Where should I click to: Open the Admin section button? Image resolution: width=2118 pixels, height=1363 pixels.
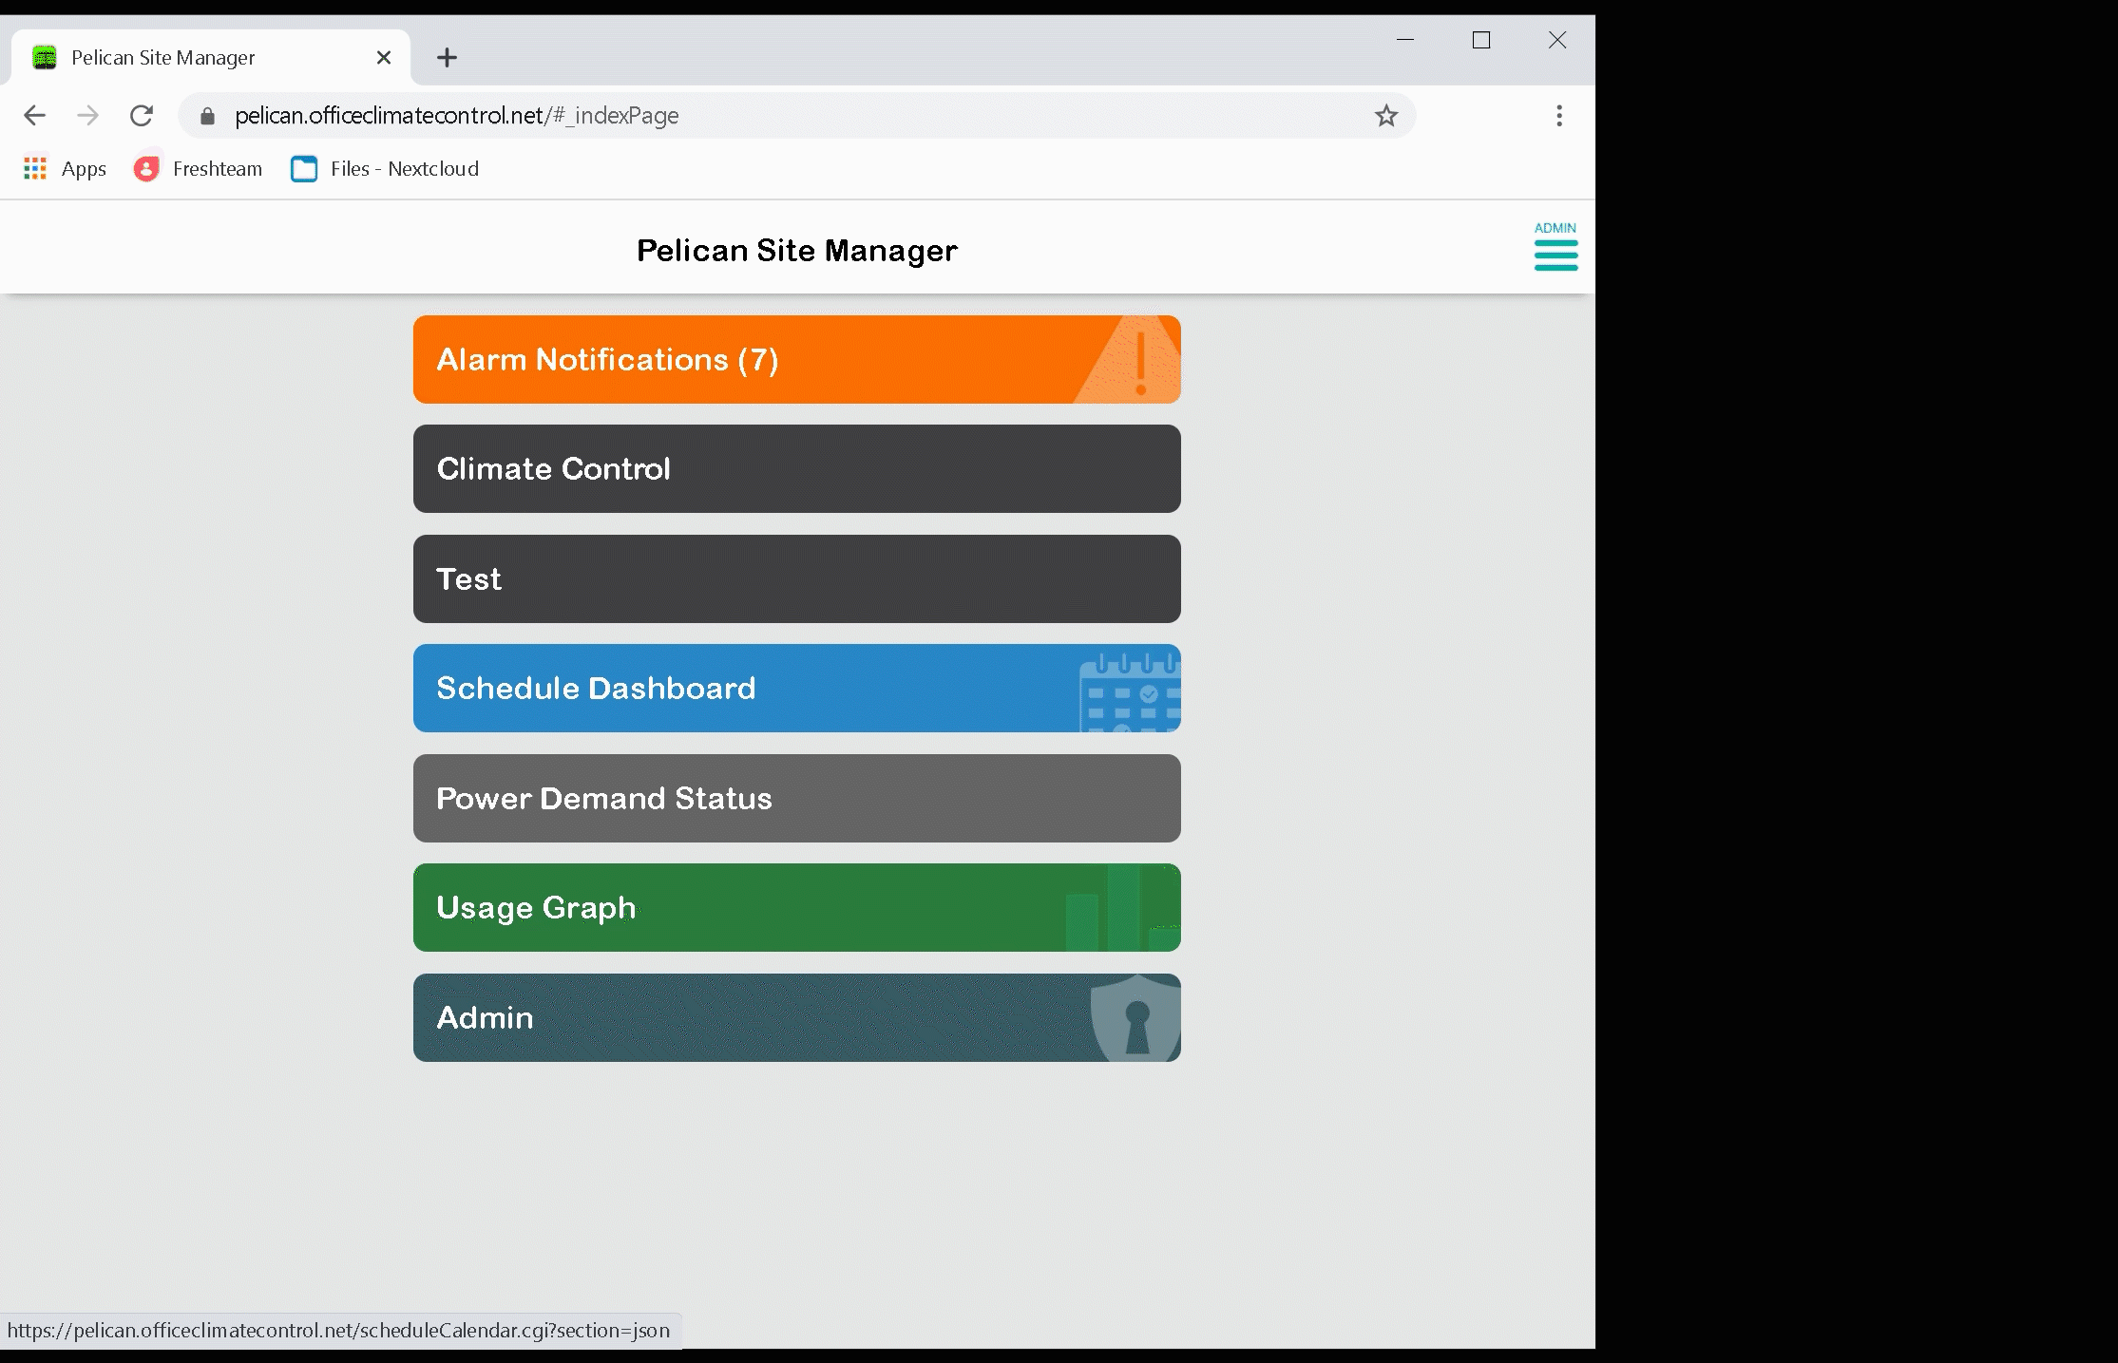point(796,1017)
